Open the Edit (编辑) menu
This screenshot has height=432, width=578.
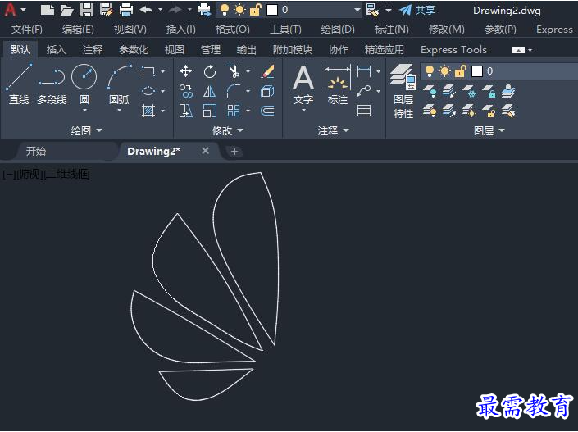tap(78, 30)
